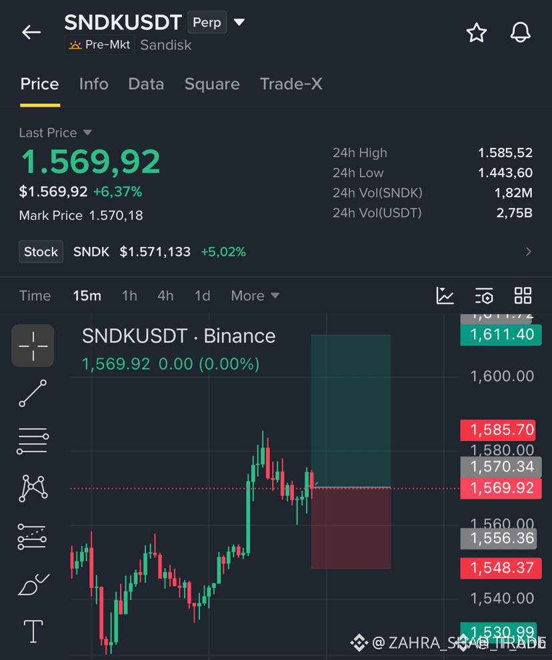Image resolution: width=552 pixels, height=660 pixels.
Task: Select the crosshair cursor tool
Action: [33, 346]
